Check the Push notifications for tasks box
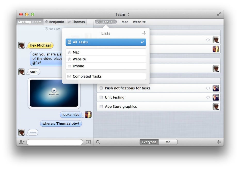The width and height of the screenshot is (240, 169). tap(101, 88)
